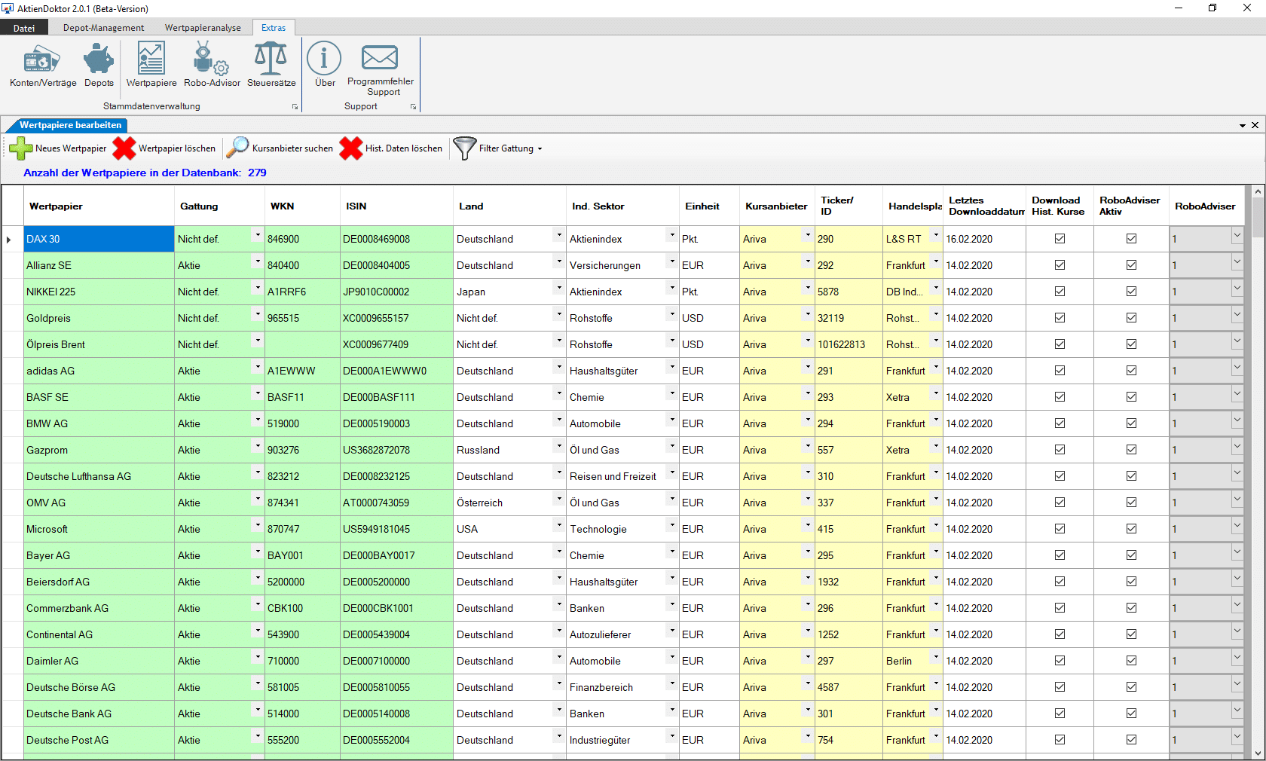Image resolution: width=1266 pixels, height=761 pixels.
Task: Expand Kursanbieter dropdown for OMV AG
Action: pos(808,499)
